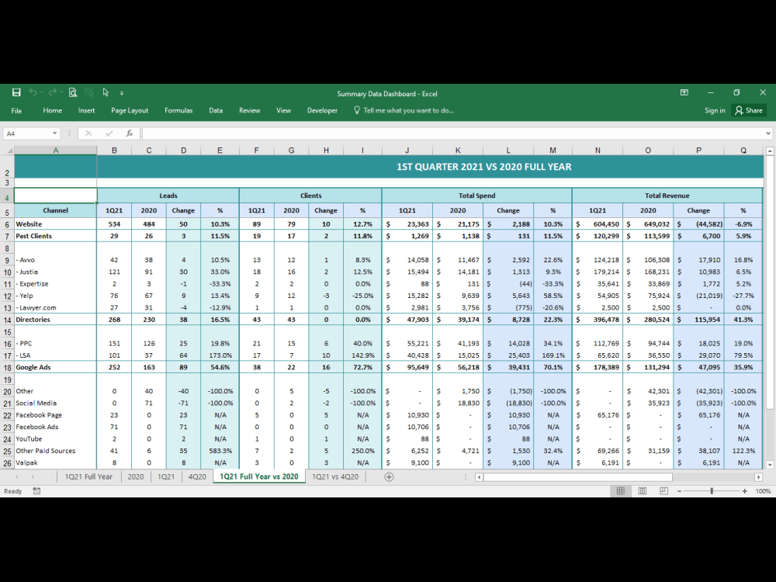776x582 pixels.
Task: Click the right arrow of the horizontal scrollbar
Action: pyautogui.click(x=757, y=476)
